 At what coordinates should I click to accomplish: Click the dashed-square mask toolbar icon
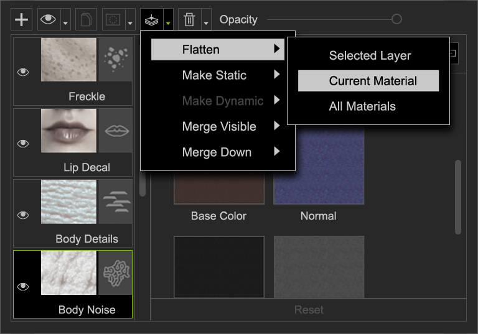click(113, 20)
